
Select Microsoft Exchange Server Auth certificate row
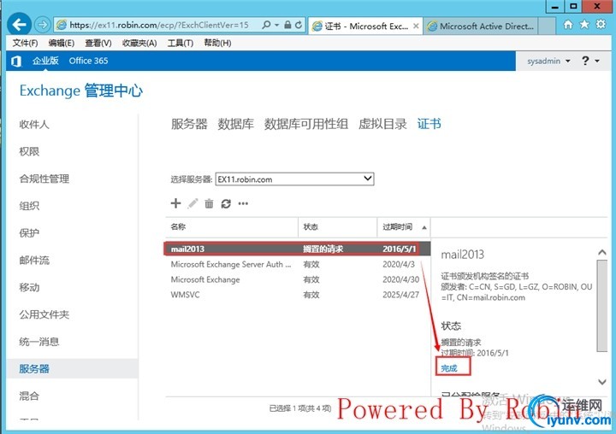coord(297,264)
